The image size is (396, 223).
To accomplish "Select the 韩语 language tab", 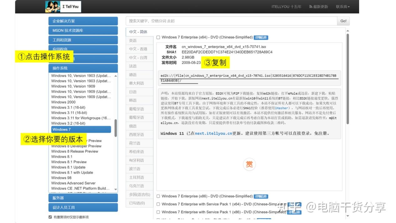I will pos(139,100).
